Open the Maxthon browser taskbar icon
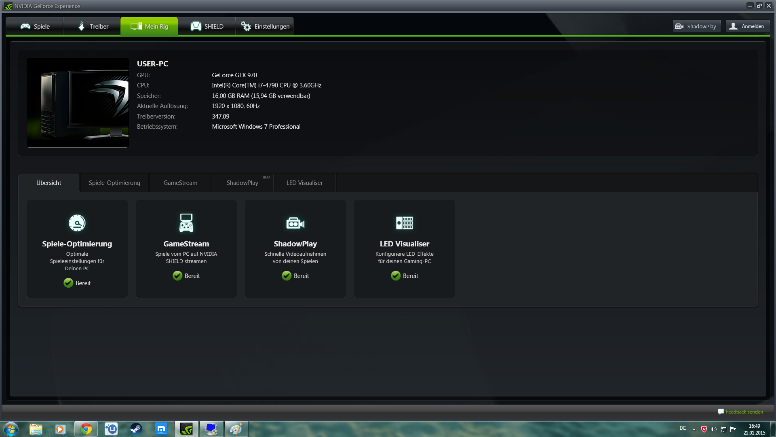 [x=161, y=429]
